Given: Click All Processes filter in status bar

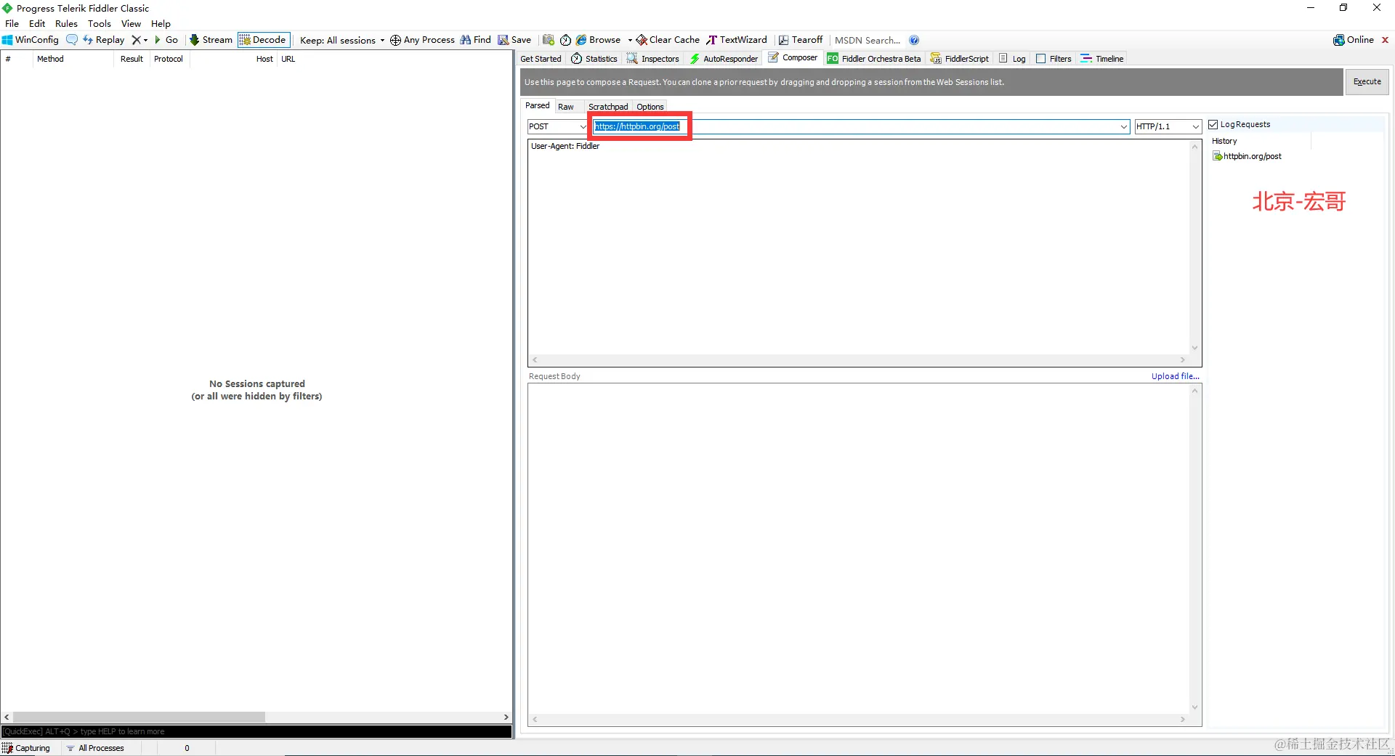Looking at the screenshot, I should [x=95, y=748].
